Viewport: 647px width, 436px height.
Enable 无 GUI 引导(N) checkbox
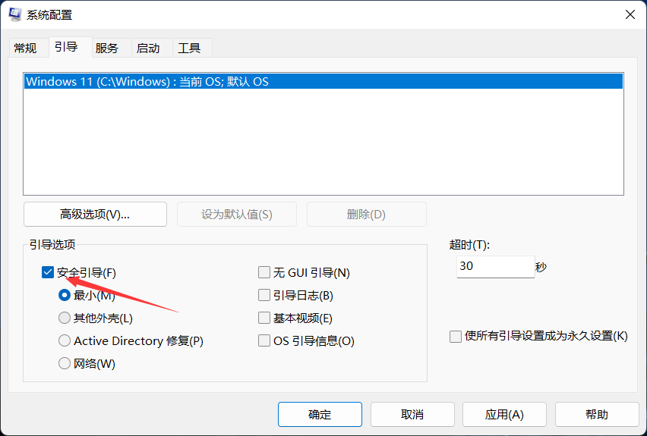pos(264,272)
